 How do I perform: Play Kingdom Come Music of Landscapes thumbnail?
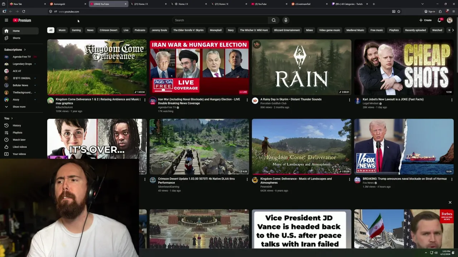coord(302,147)
